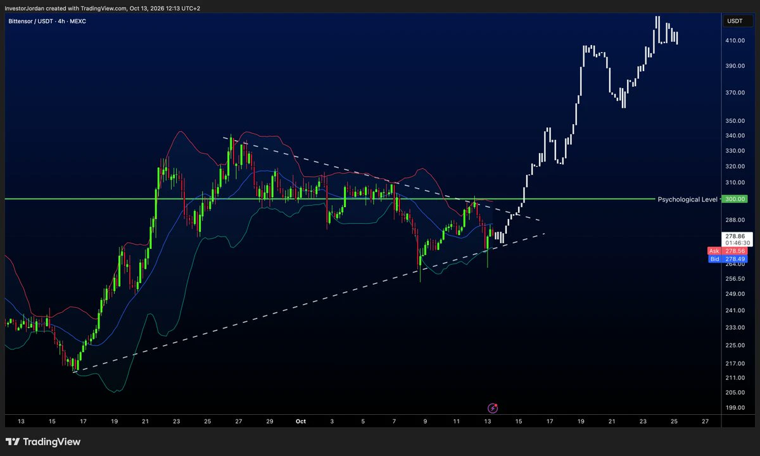This screenshot has width=760, height=456.
Task: Select the Bid 278.49 label
Action: point(728,258)
